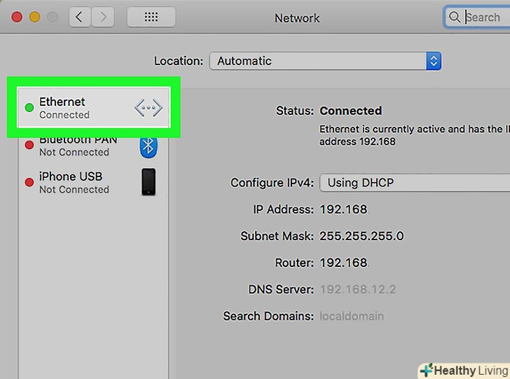
Task: Click the red iPhone USB status dot
Action: tap(29, 182)
